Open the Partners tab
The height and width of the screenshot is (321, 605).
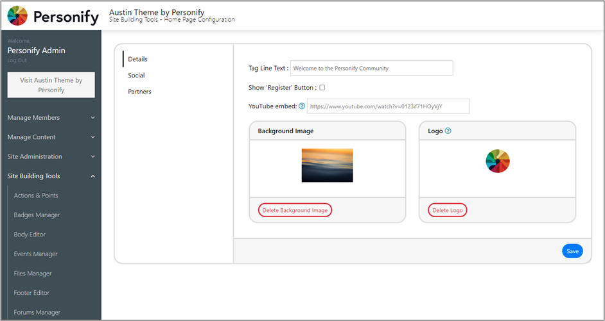pyautogui.click(x=139, y=92)
